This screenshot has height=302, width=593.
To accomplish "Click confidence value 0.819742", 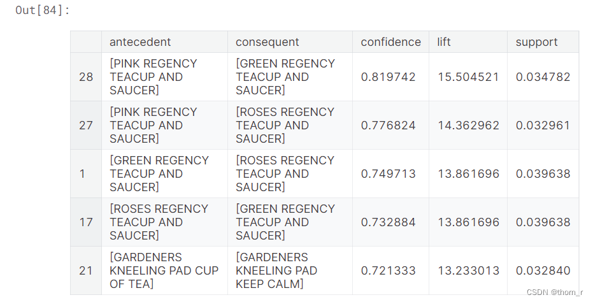I will [x=388, y=77].
